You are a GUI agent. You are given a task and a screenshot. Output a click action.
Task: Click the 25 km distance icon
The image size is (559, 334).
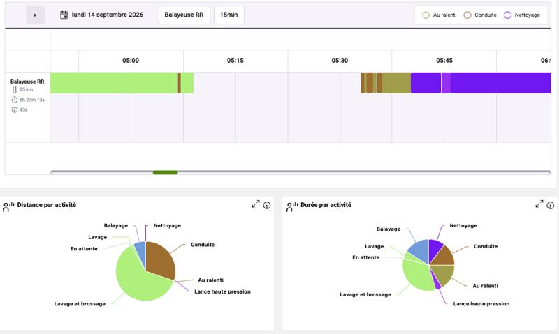(15, 89)
